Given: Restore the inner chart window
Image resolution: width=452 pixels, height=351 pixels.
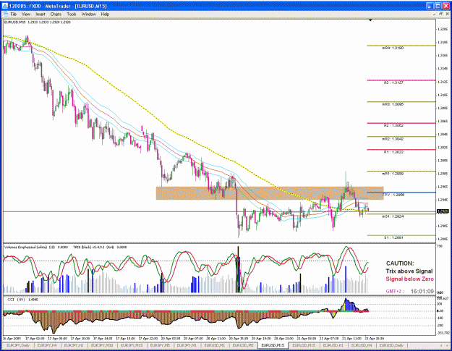Looking at the screenshot, I should click(x=440, y=14).
